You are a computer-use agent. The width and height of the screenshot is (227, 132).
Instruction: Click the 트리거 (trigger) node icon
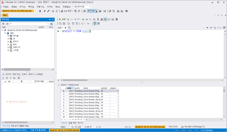[x=11, y=42]
